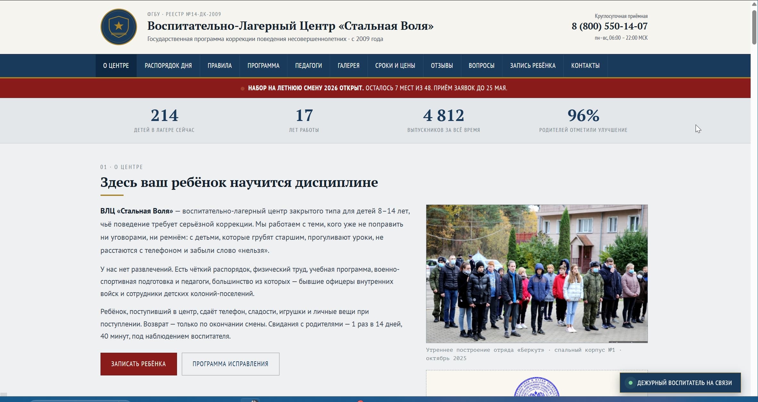Click the round blue stamp seal image

click(537, 387)
